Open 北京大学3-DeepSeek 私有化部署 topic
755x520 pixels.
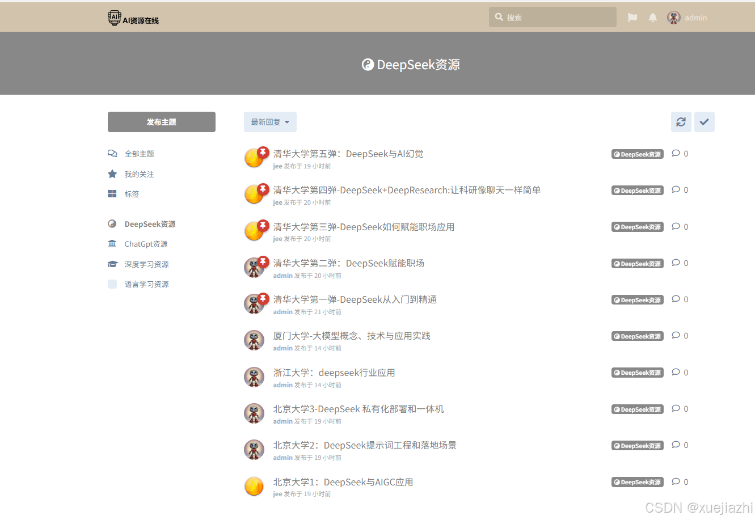coord(358,409)
